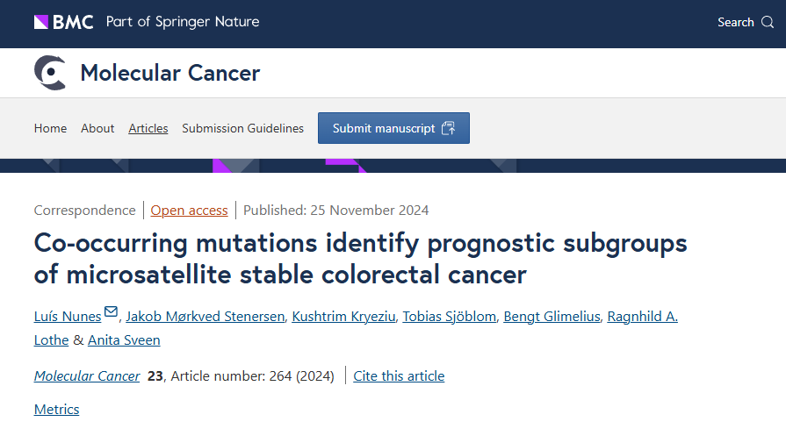Open author Jakob Mørkved Stenersen link
Viewport: 786px width, 436px height.
click(205, 317)
